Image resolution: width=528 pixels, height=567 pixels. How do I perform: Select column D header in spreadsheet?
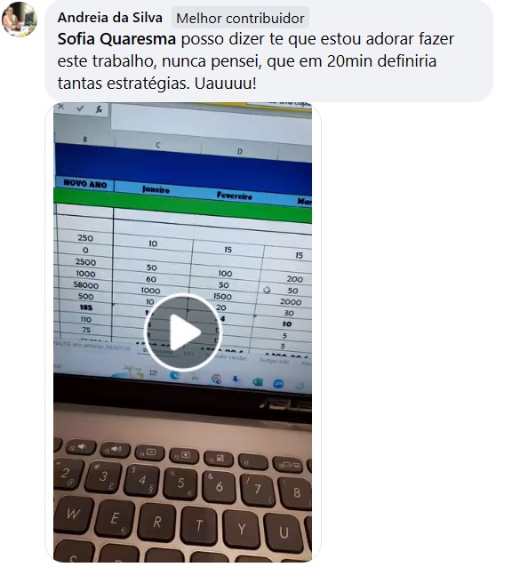(239, 152)
